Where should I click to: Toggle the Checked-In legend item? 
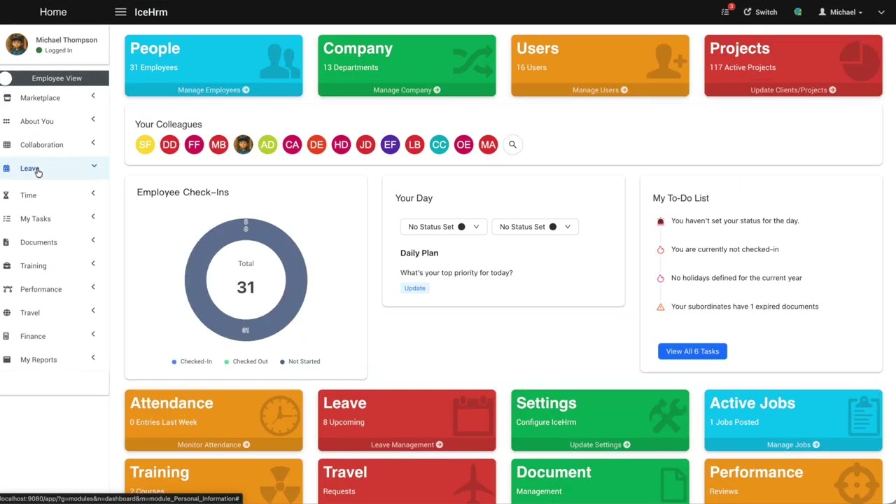192,361
